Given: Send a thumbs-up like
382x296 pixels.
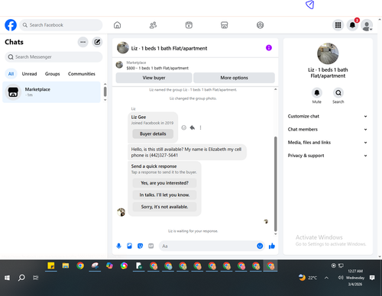Looking at the screenshot, I should point(272,246).
